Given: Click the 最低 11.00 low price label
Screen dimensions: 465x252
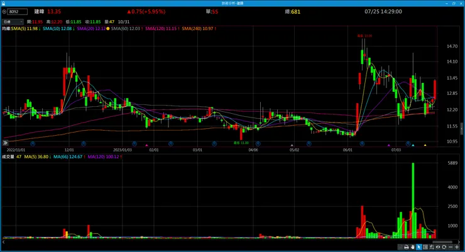Looking at the screenshot, I should (x=241, y=143).
